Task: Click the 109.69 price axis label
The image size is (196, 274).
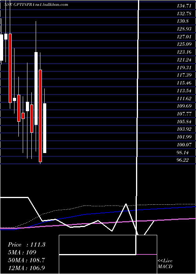Action: pyautogui.click(x=184, y=106)
